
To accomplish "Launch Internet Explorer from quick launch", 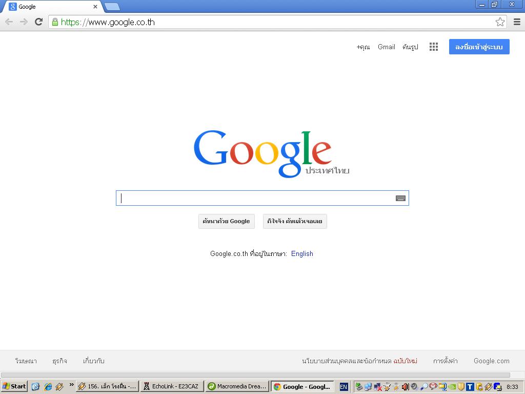I will coord(48,387).
